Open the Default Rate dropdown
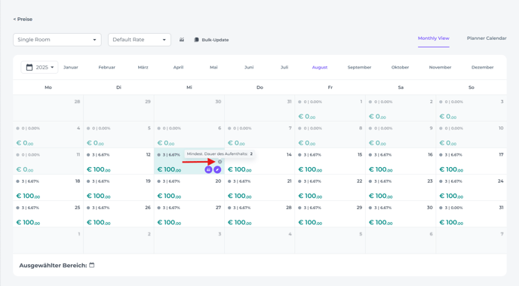Viewport: 519px width, 286px height. (x=140, y=40)
